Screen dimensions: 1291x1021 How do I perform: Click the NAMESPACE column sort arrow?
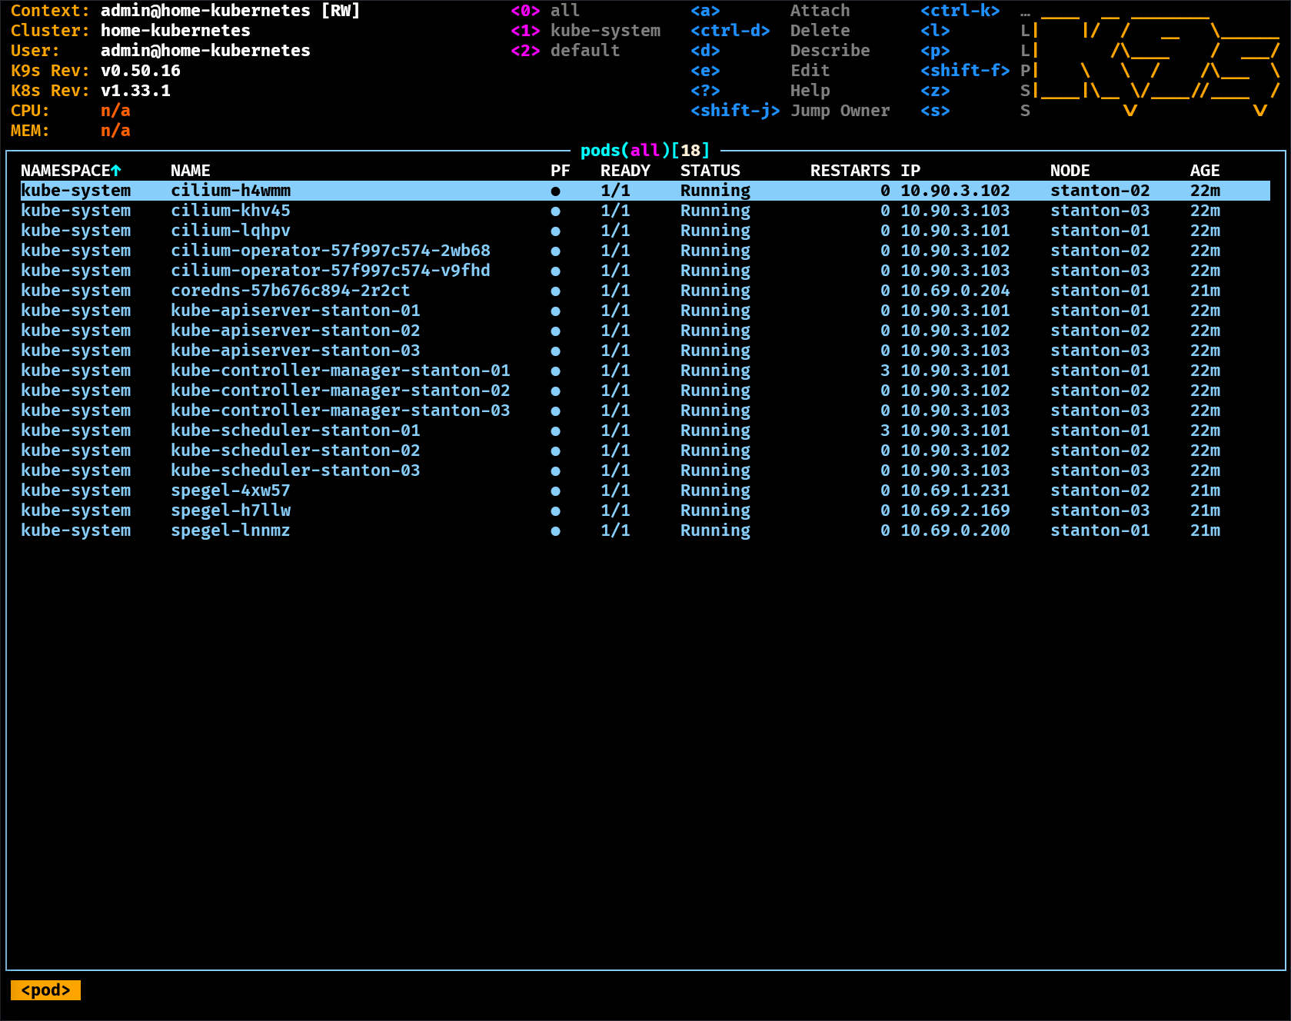pos(116,171)
